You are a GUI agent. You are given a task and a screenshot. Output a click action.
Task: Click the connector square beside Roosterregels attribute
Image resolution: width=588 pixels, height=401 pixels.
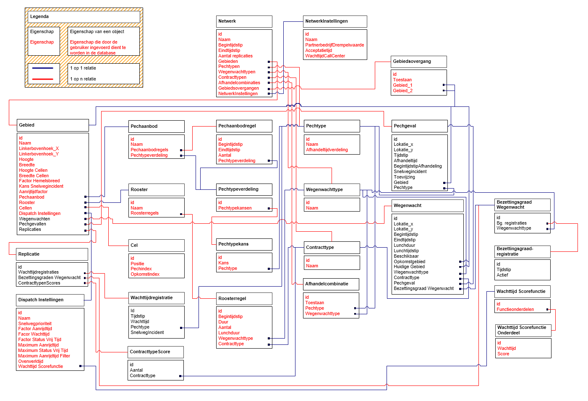click(x=181, y=214)
